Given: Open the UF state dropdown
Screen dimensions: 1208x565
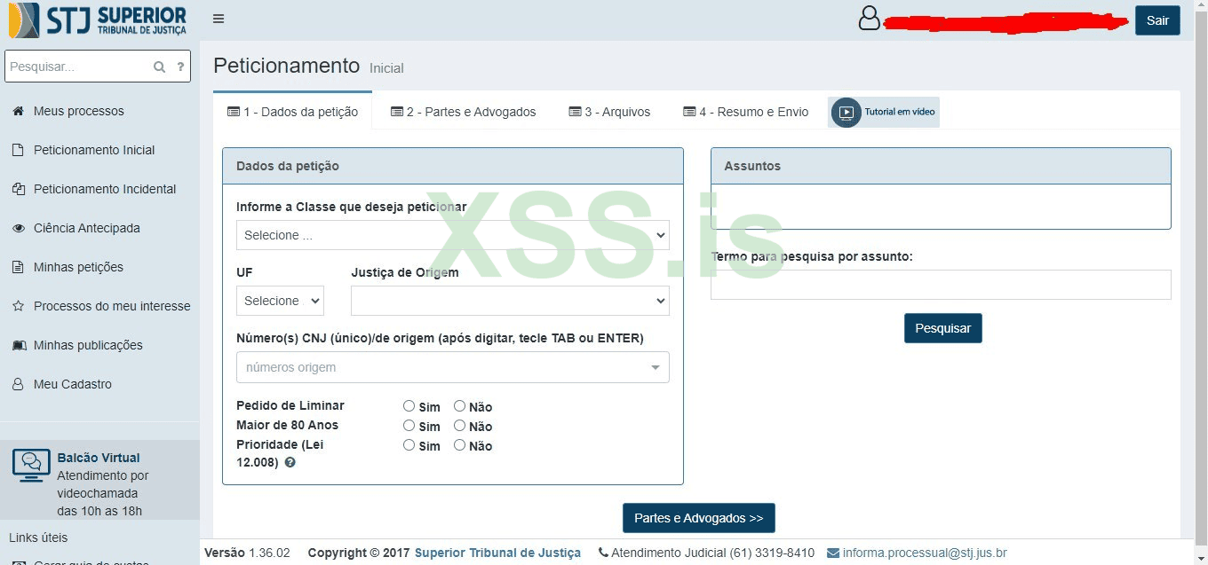Looking at the screenshot, I should coord(280,301).
